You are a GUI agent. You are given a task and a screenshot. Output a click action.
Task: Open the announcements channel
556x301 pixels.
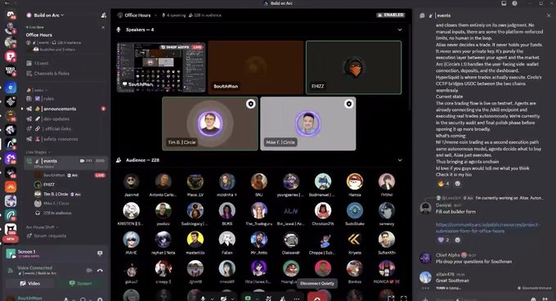(x=66, y=109)
